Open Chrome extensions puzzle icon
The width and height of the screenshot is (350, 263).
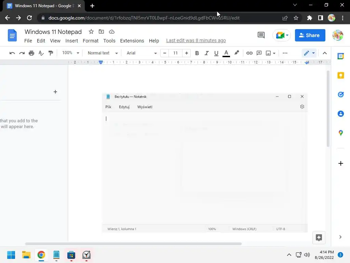[309, 18]
